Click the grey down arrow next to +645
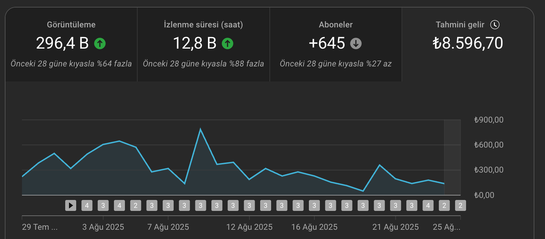This screenshot has height=239, width=545. tap(356, 43)
